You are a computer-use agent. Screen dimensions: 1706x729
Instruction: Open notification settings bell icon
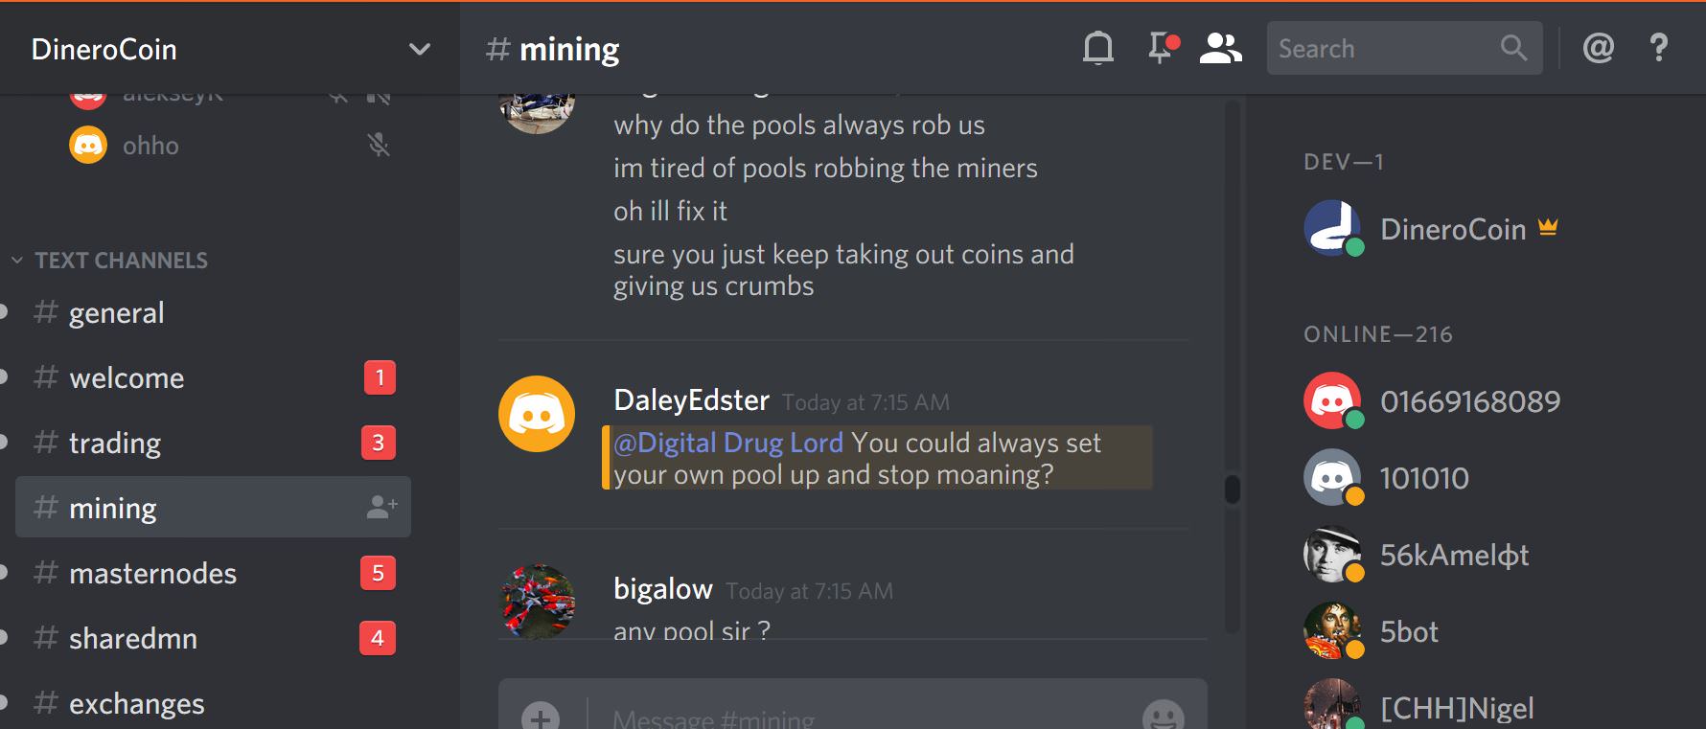(1097, 48)
